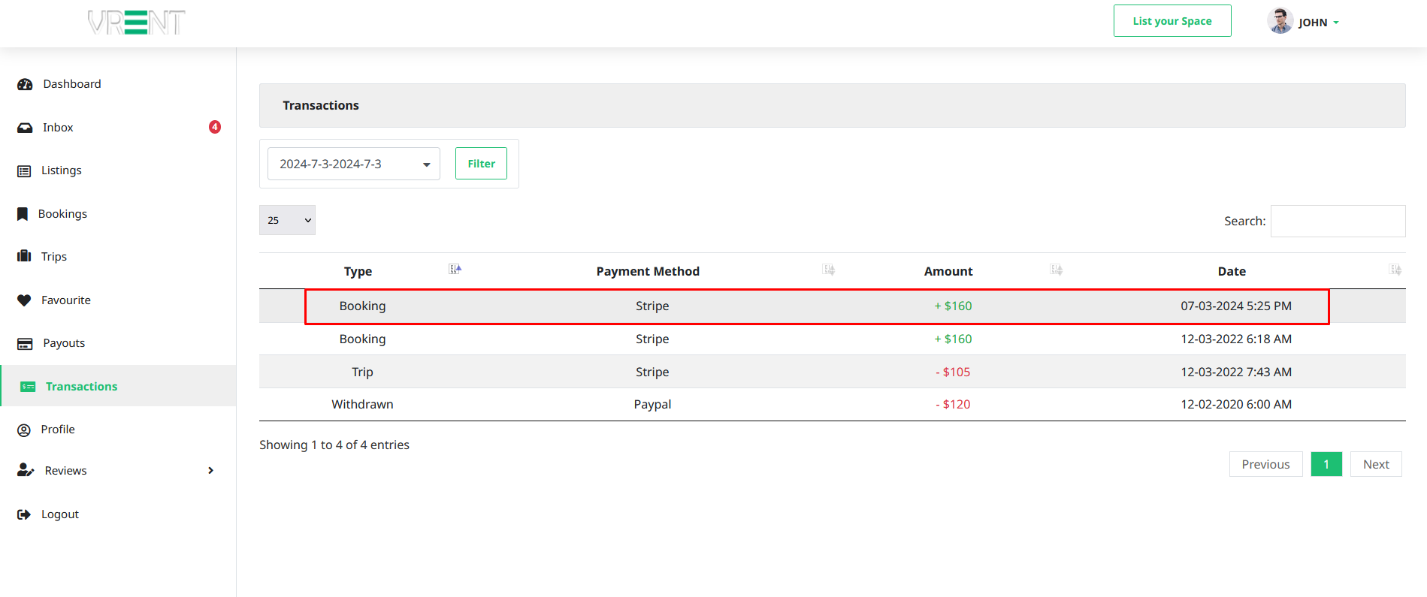Open the JOHN user menu
The height and width of the screenshot is (597, 1427).
click(x=1304, y=22)
